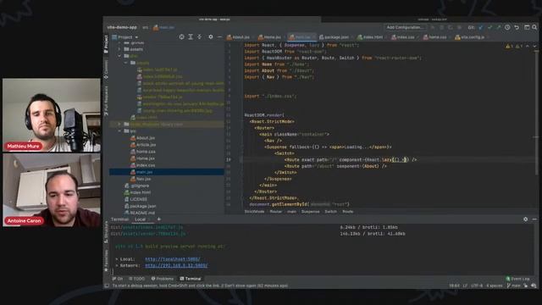Click the Git push green arrow icon
This screenshot has height=305, width=542.
coord(499,27)
